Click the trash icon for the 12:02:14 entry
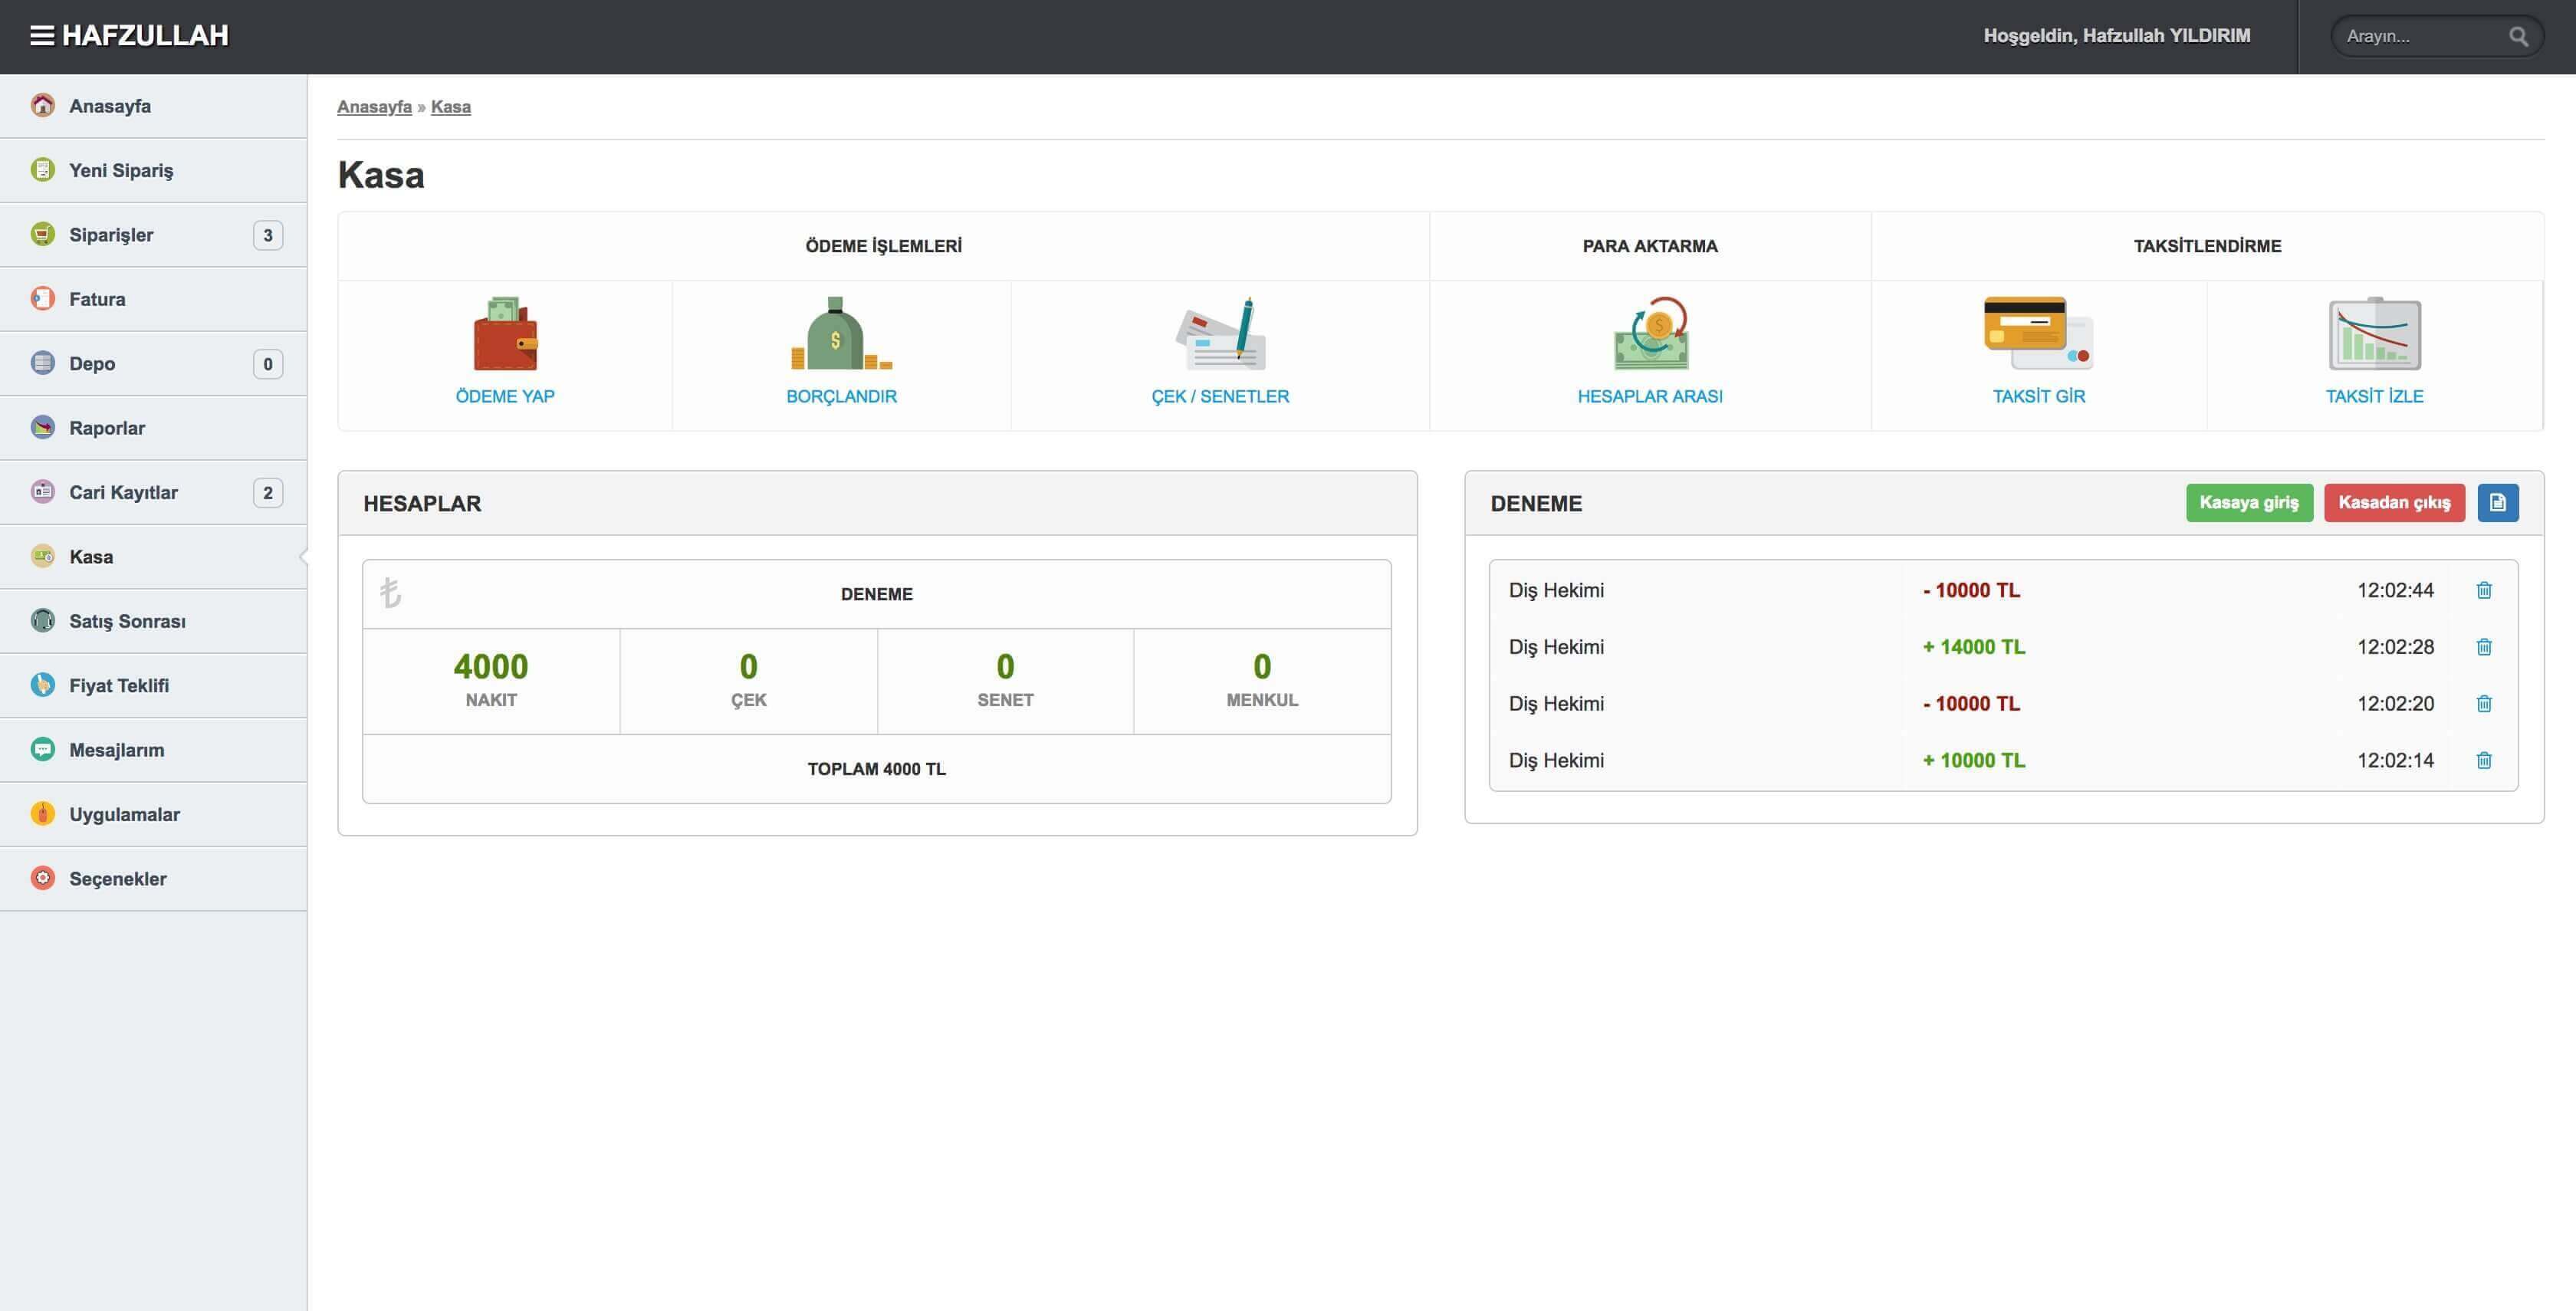This screenshot has width=2576, height=1311. click(2484, 760)
